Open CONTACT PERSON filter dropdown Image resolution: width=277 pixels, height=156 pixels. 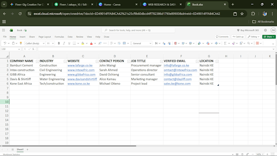[129, 61]
